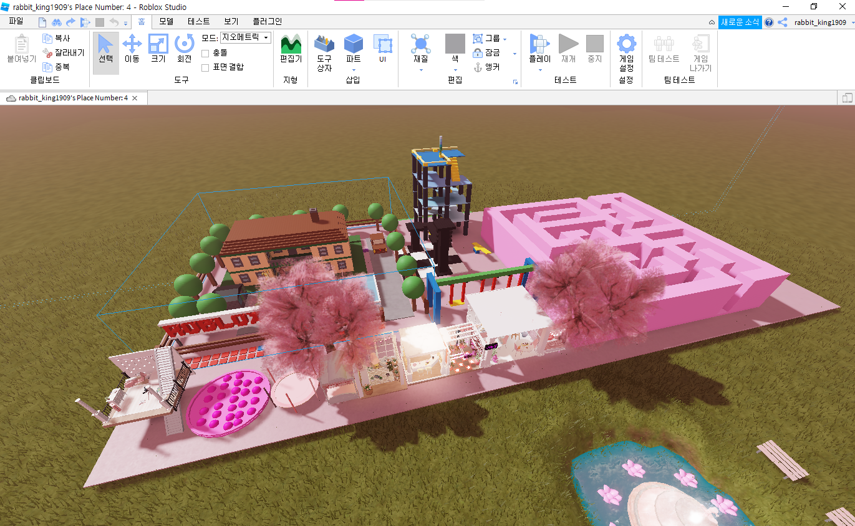
Task: Start 팀 테스트 team test
Action: 664,49
